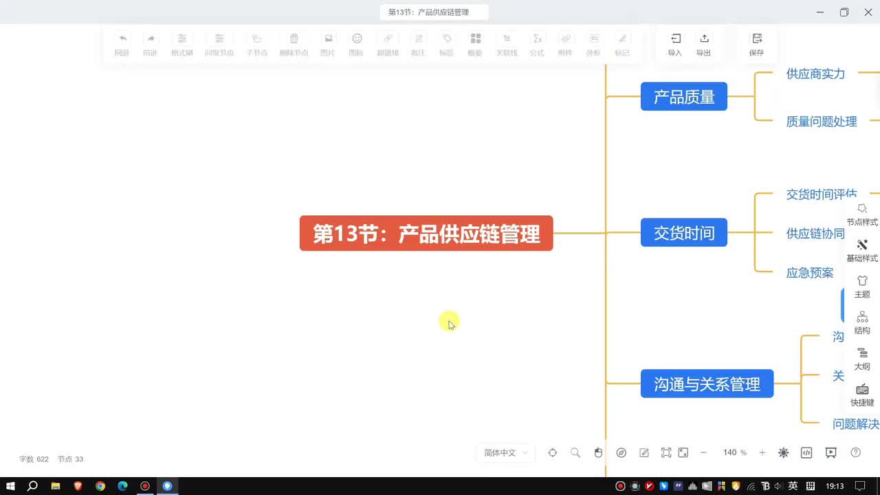Select the 交货时间 node

tap(684, 232)
